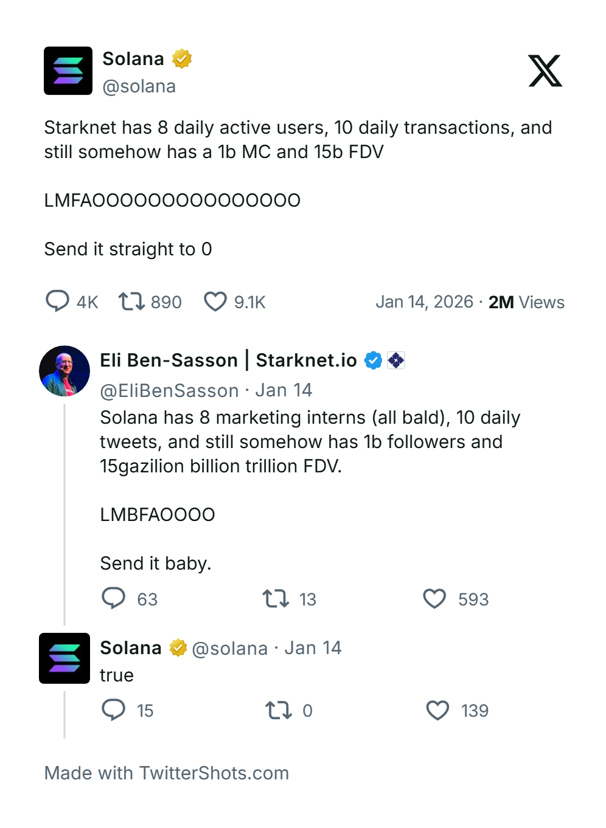Click the X logo in the corner

coord(545,71)
